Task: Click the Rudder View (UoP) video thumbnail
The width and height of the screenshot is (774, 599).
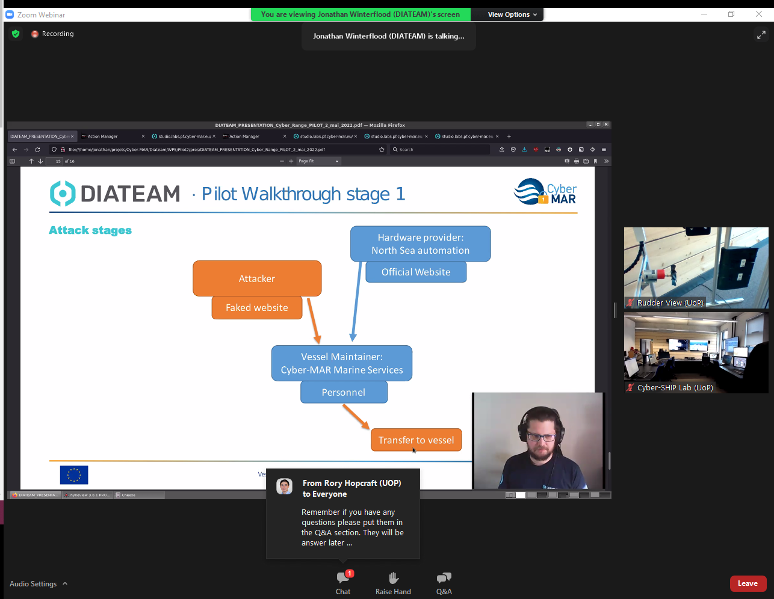Action: click(x=696, y=268)
